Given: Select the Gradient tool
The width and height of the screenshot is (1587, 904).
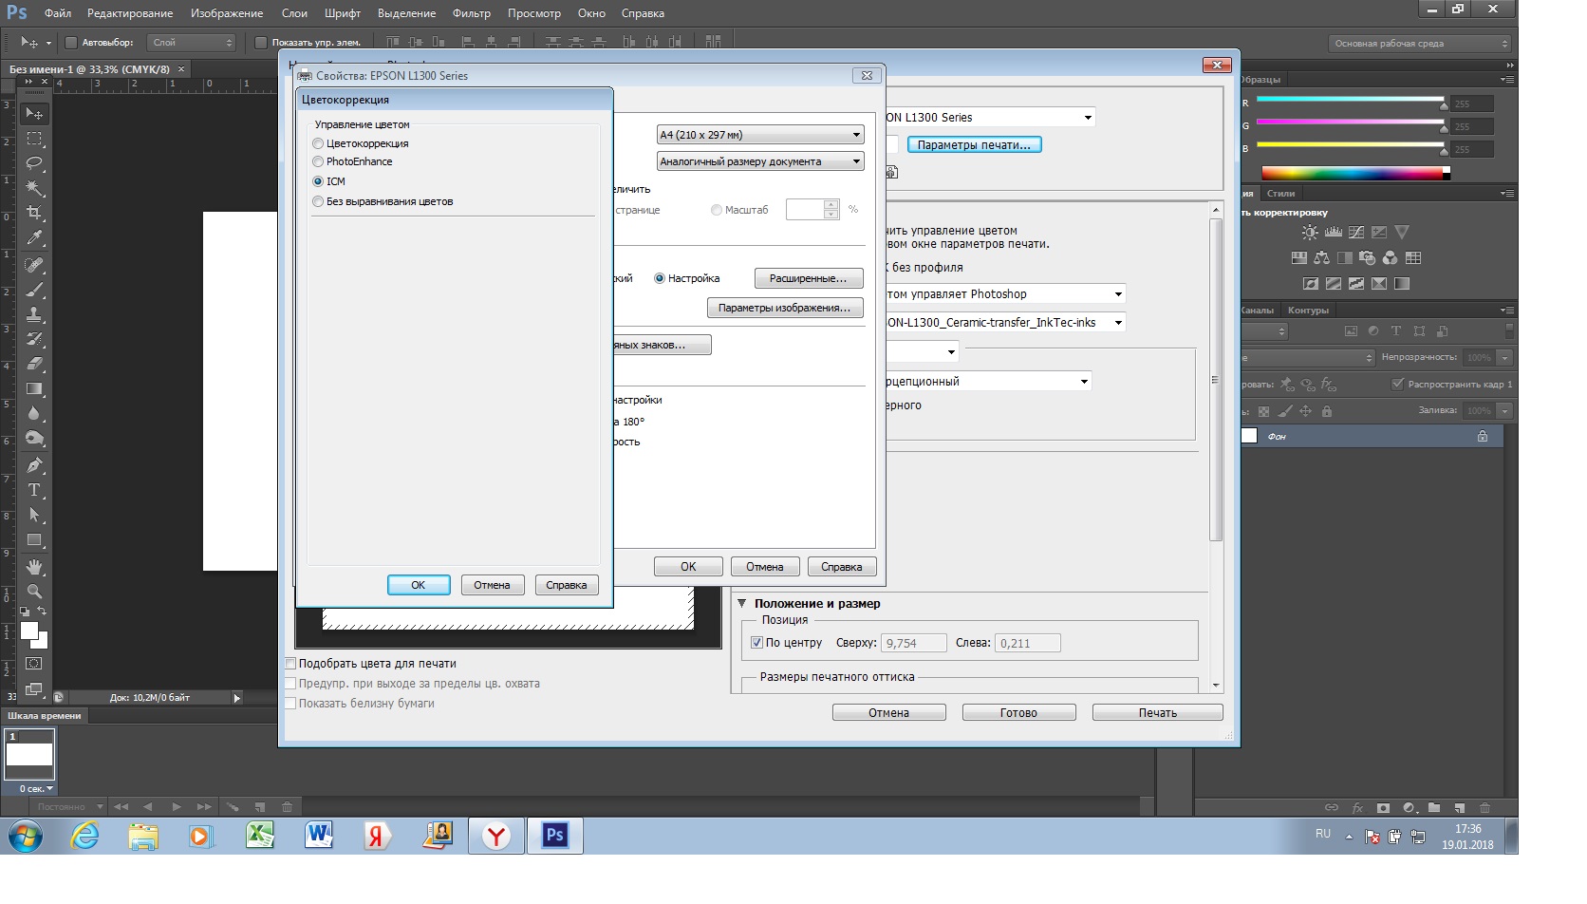Looking at the screenshot, I should pyautogui.click(x=34, y=388).
